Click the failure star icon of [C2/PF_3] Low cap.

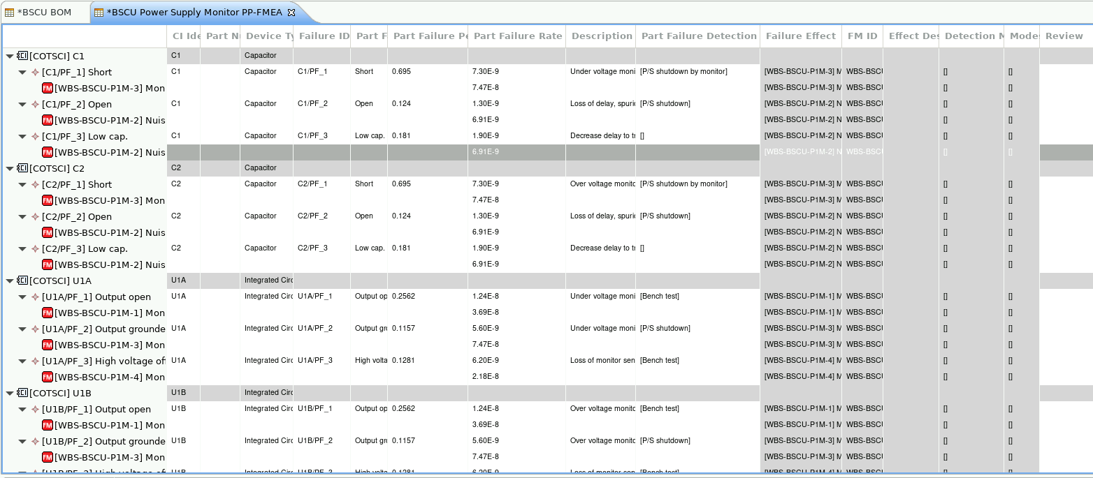pos(35,248)
